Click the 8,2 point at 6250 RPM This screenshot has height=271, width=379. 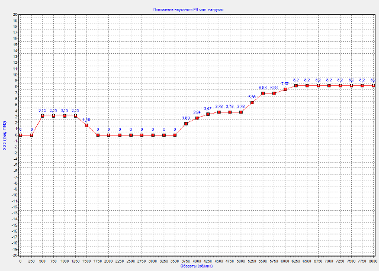[x=296, y=85]
